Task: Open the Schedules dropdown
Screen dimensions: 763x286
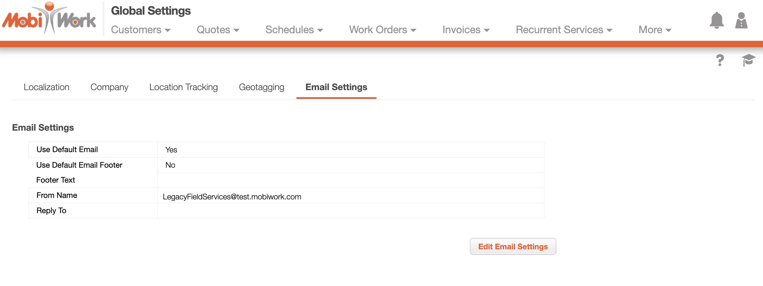Action: click(x=294, y=30)
